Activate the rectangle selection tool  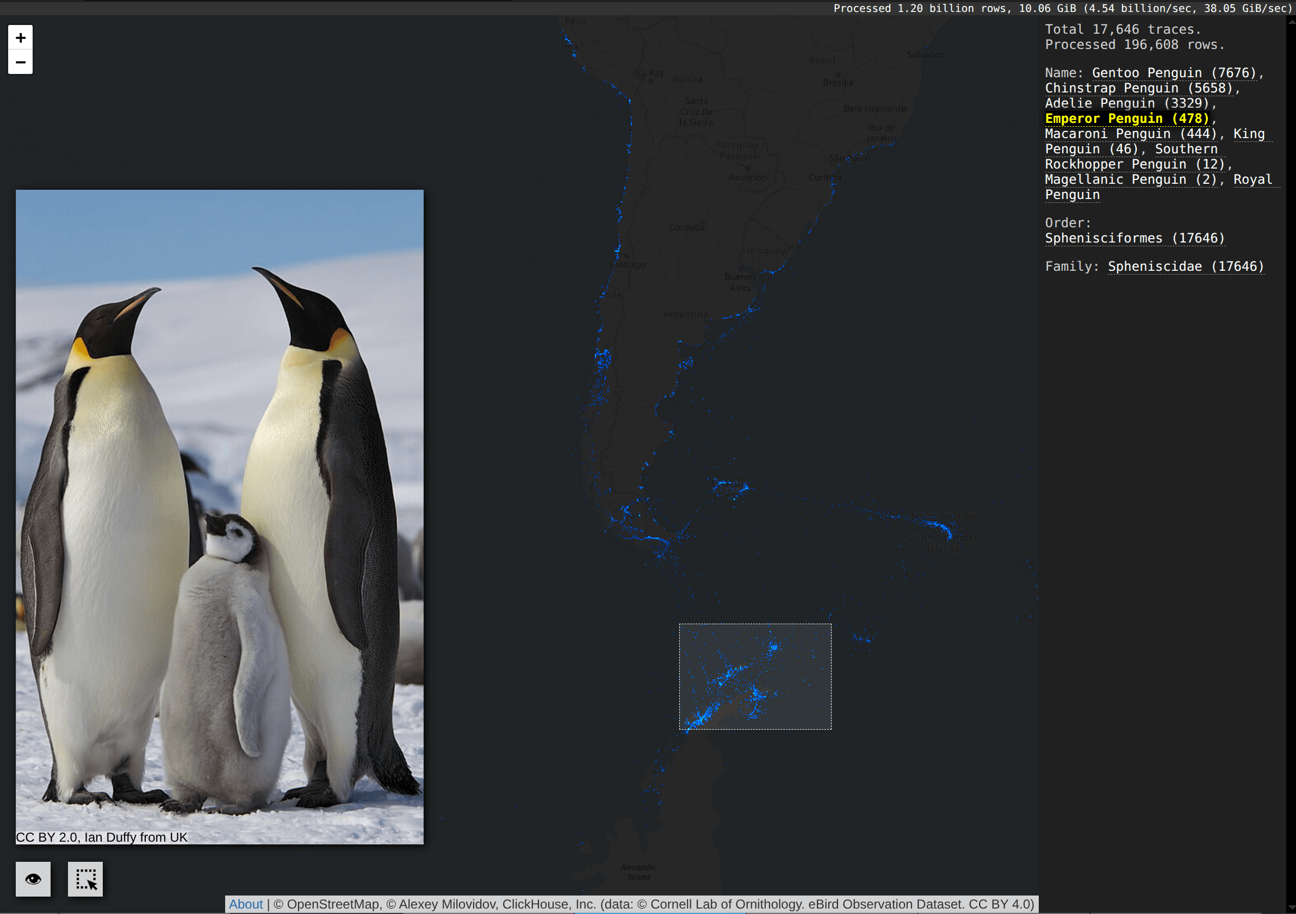85,879
